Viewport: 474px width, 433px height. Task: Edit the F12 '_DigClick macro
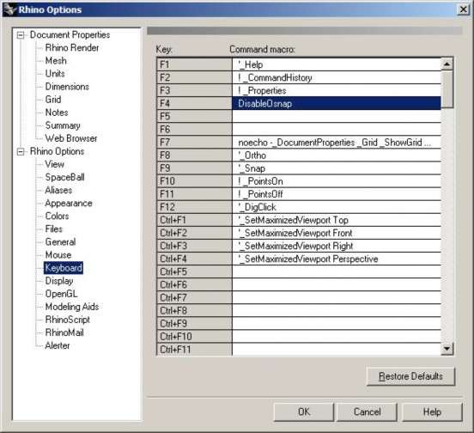click(337, 207)
